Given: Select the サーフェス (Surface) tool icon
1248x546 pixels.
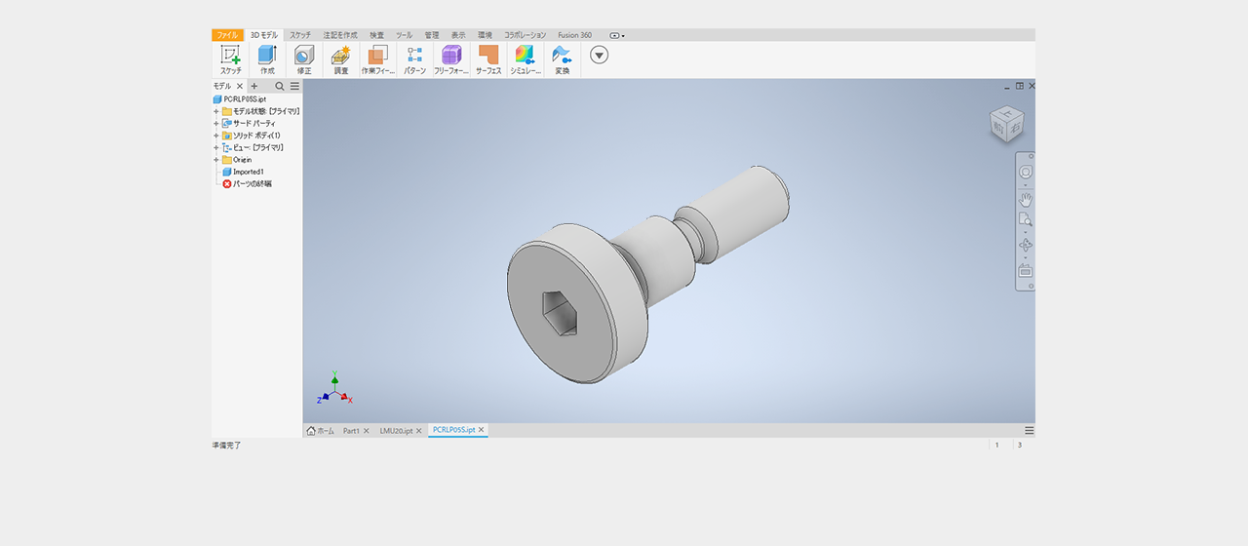Looking at the screenshot, I should [x=488, y=56].
